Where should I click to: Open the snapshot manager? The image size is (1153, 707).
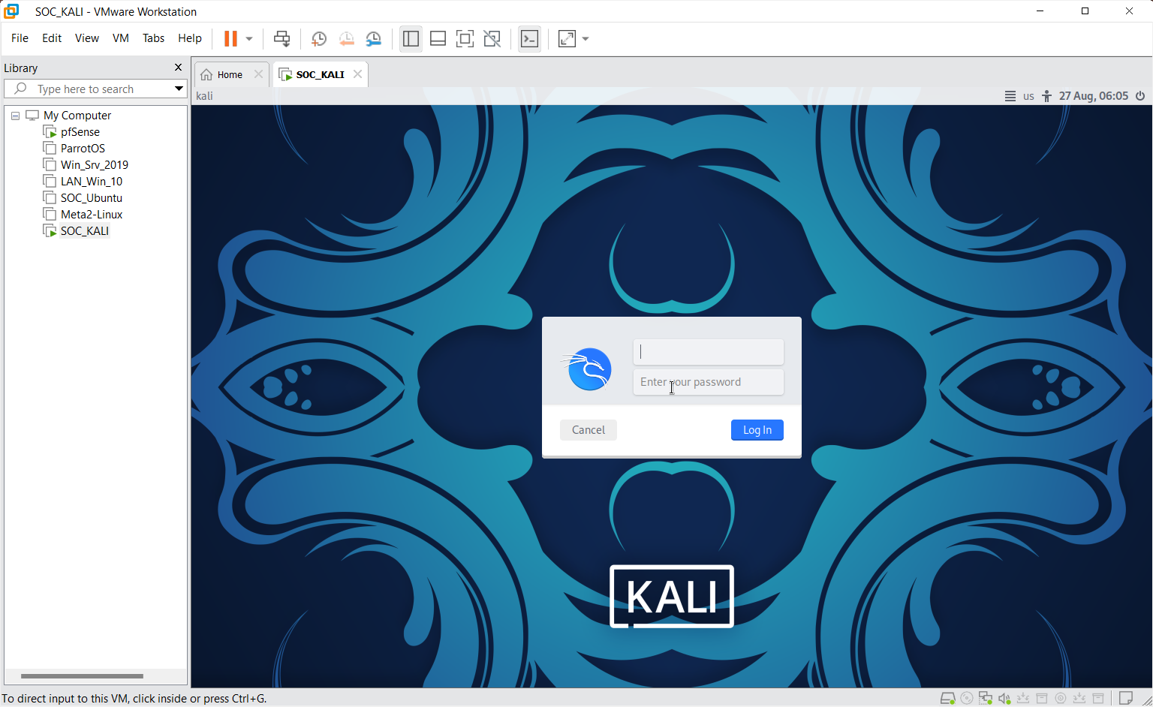tap(373, 38)
